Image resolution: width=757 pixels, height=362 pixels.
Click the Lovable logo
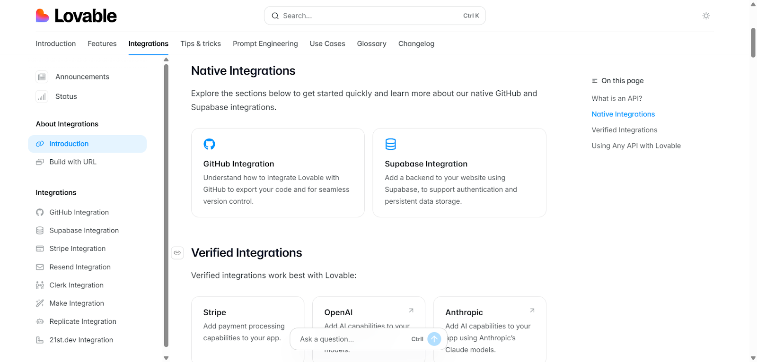click(x=76, y=16)
